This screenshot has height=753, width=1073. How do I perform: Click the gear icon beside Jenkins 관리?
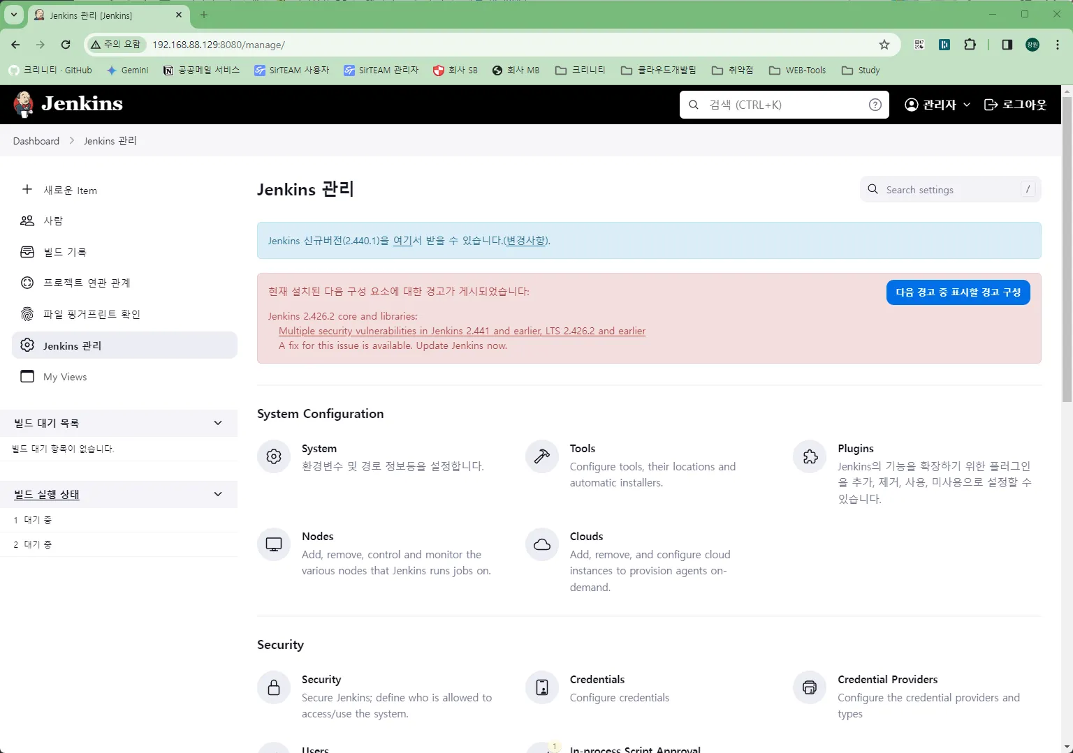point(27,345)
